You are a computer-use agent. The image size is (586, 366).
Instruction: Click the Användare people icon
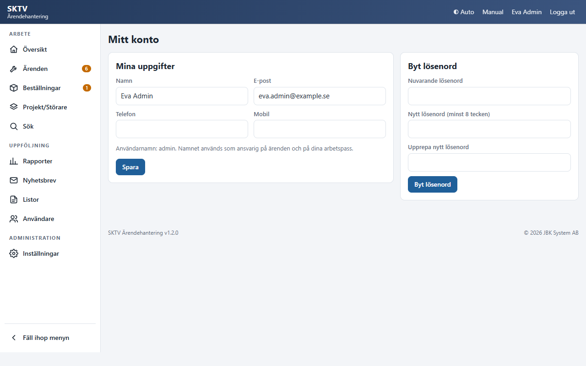coord(14,219)
